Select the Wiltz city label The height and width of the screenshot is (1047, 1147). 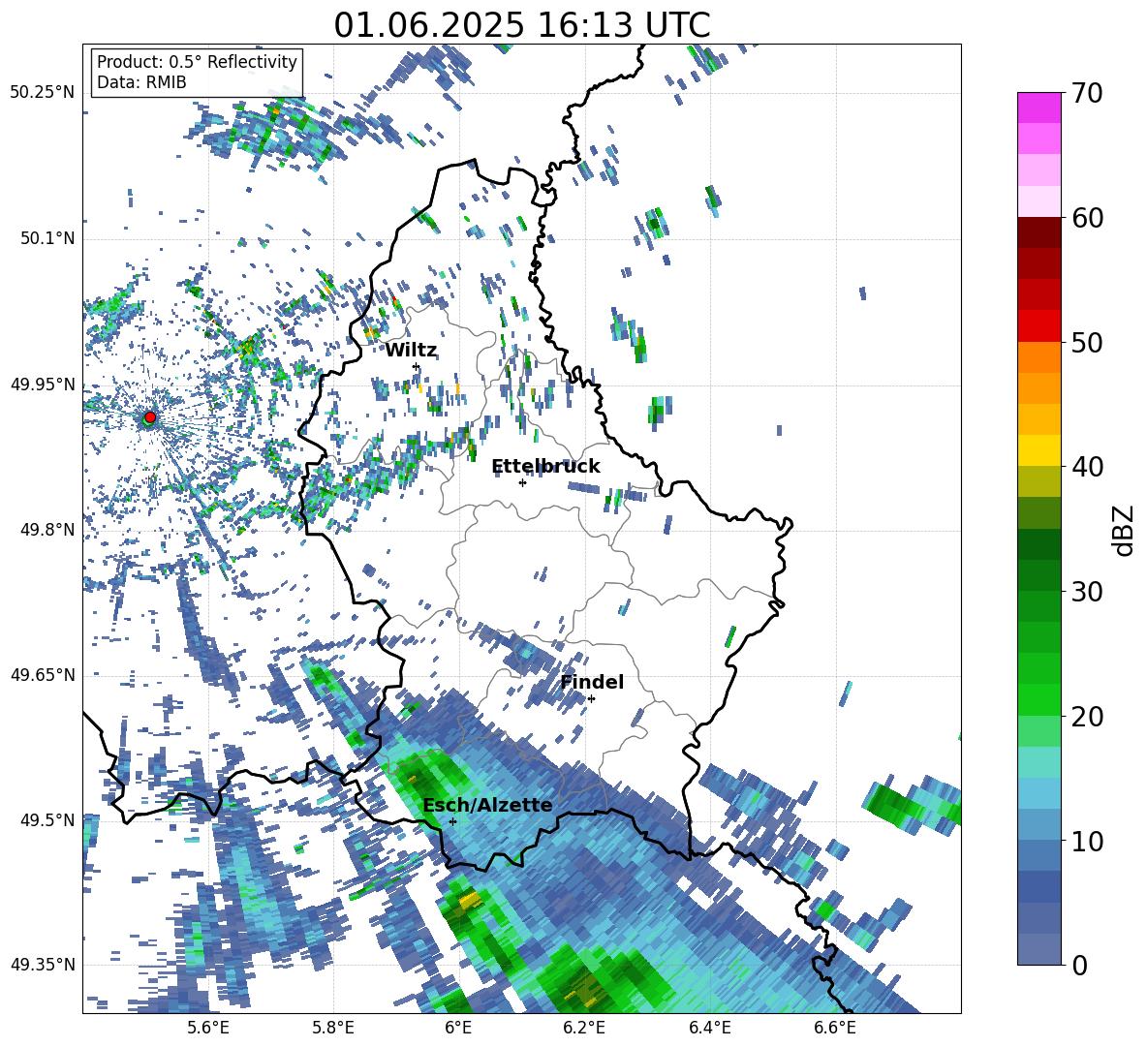pos(411,351)
